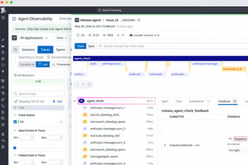Click the anthropic.messages.turn_1 LLM icon
The width and height of the screenshot is (248, 165).
pyautogui.click(x=85, y=108)
